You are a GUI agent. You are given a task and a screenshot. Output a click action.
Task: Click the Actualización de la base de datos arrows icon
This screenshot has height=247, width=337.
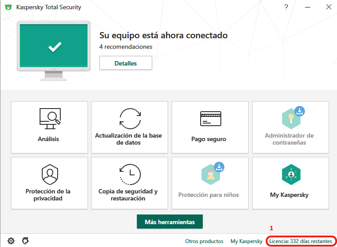[130, 119]
